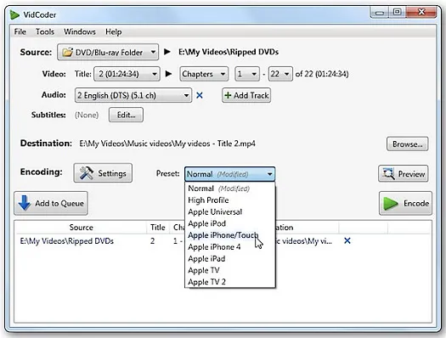Click the Add to Queue button
Screen dimensions: 446x338
pyautogui.click(x=51, y=203)
